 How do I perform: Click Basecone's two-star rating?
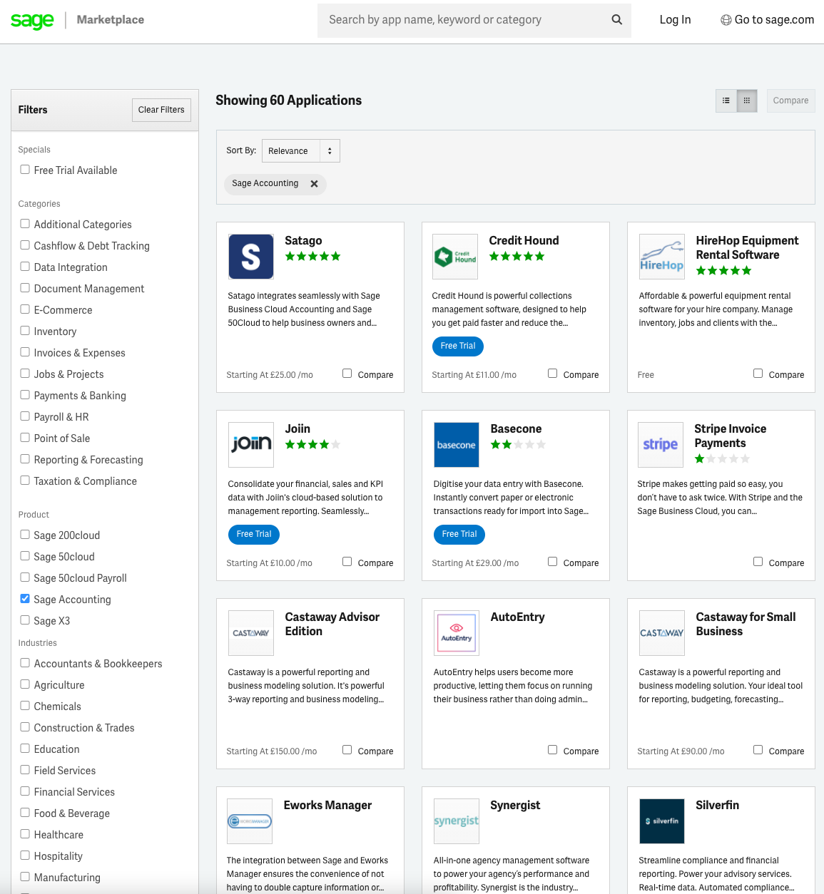[x=518, y=445]
